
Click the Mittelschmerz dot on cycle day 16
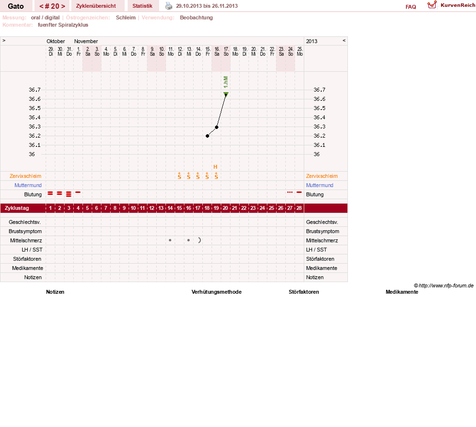[189, 240]
